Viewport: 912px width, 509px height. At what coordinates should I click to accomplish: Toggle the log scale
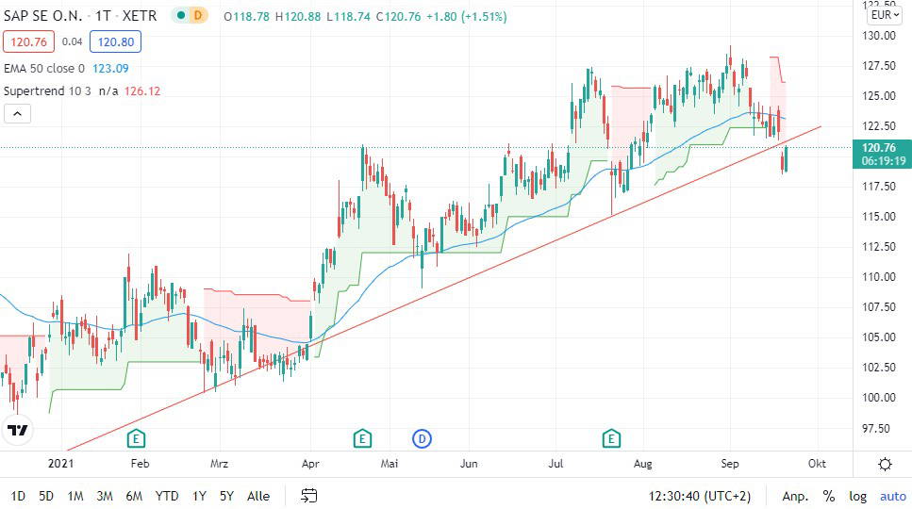pos(857,496)
